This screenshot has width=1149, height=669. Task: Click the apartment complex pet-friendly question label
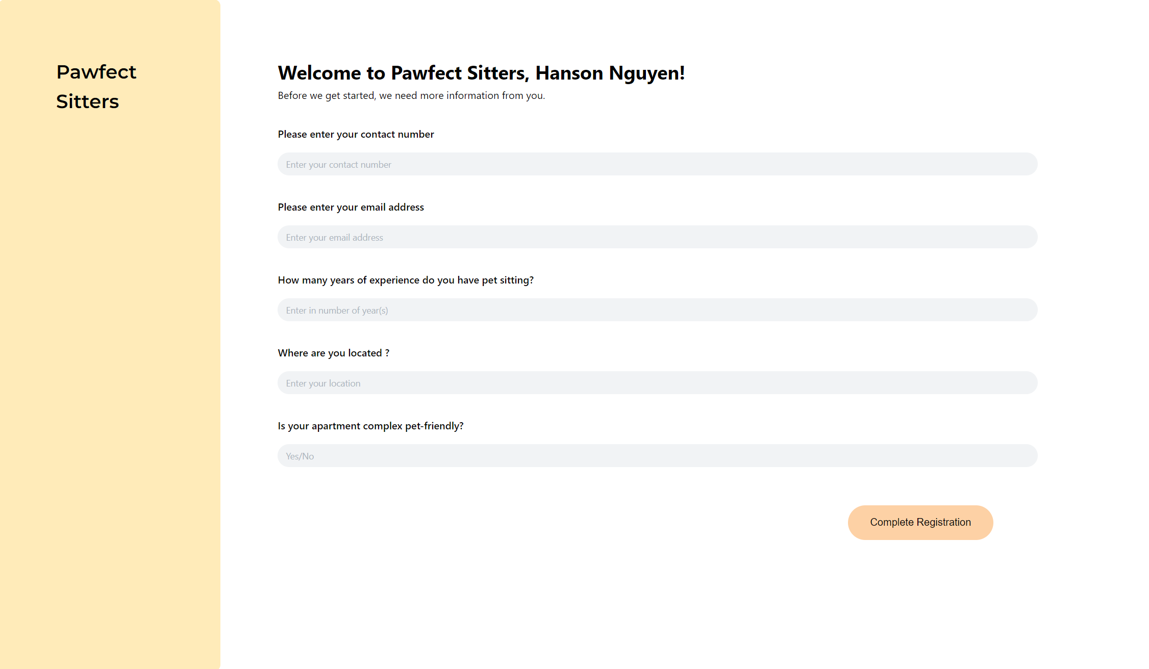(x=370, y=426)
